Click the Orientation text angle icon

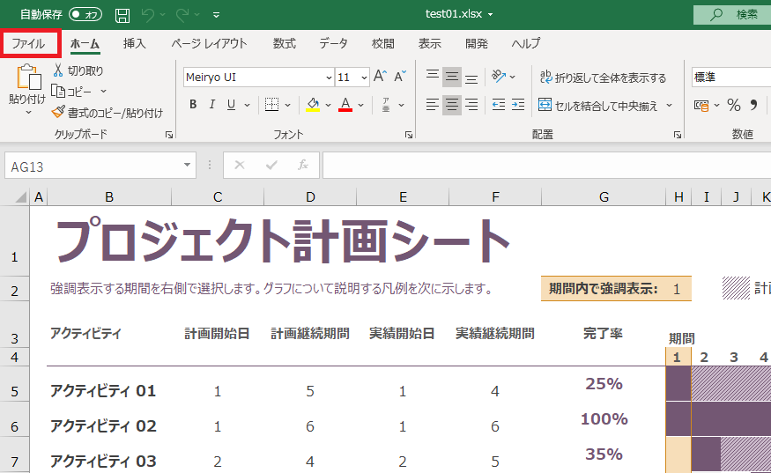(499, 77)
